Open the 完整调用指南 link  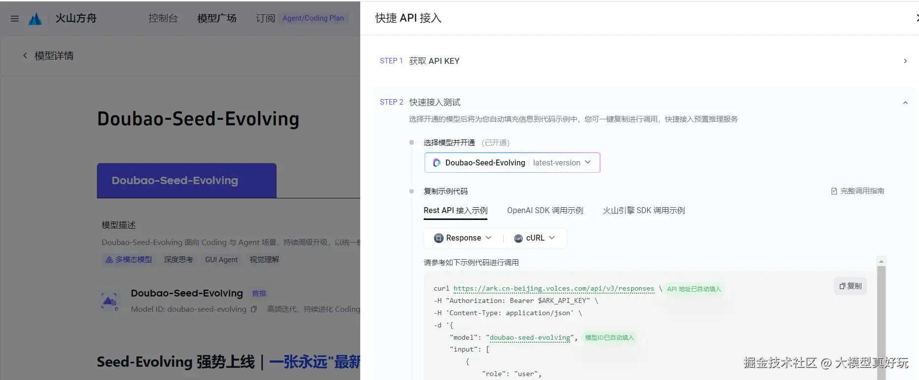862,191
